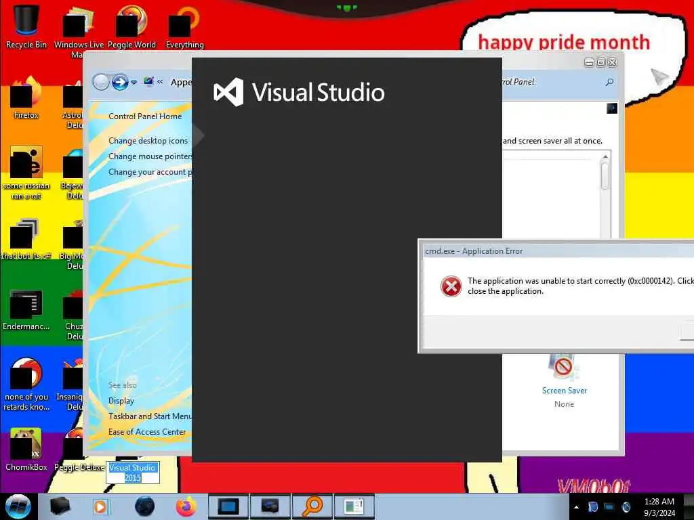
Task: Open Change desktop icons link
Action: click(x=148, y=141)
